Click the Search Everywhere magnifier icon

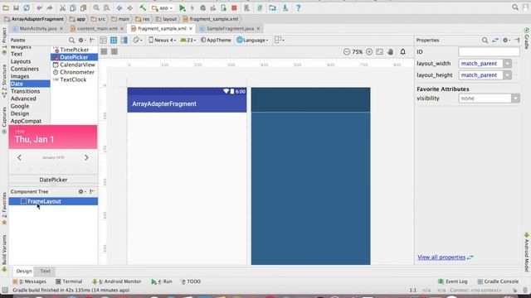515,7
